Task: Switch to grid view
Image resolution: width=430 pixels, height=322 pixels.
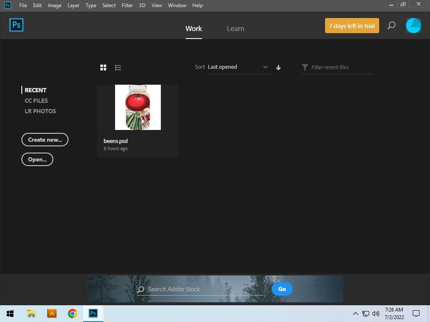Action: 103,67
